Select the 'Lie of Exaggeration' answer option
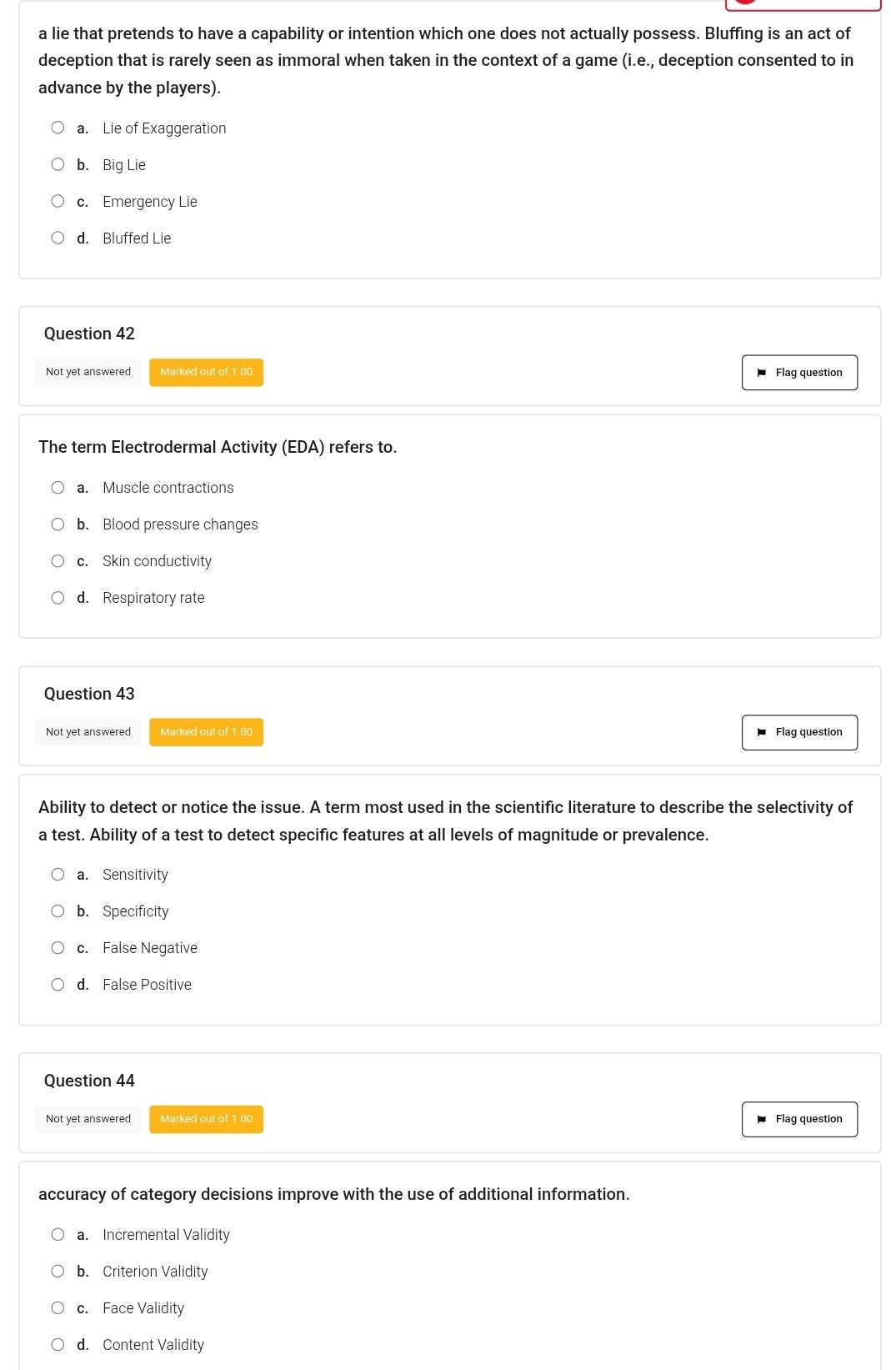Image resolution: width=891 pixels, height=1370 pixels. [58, 128]
